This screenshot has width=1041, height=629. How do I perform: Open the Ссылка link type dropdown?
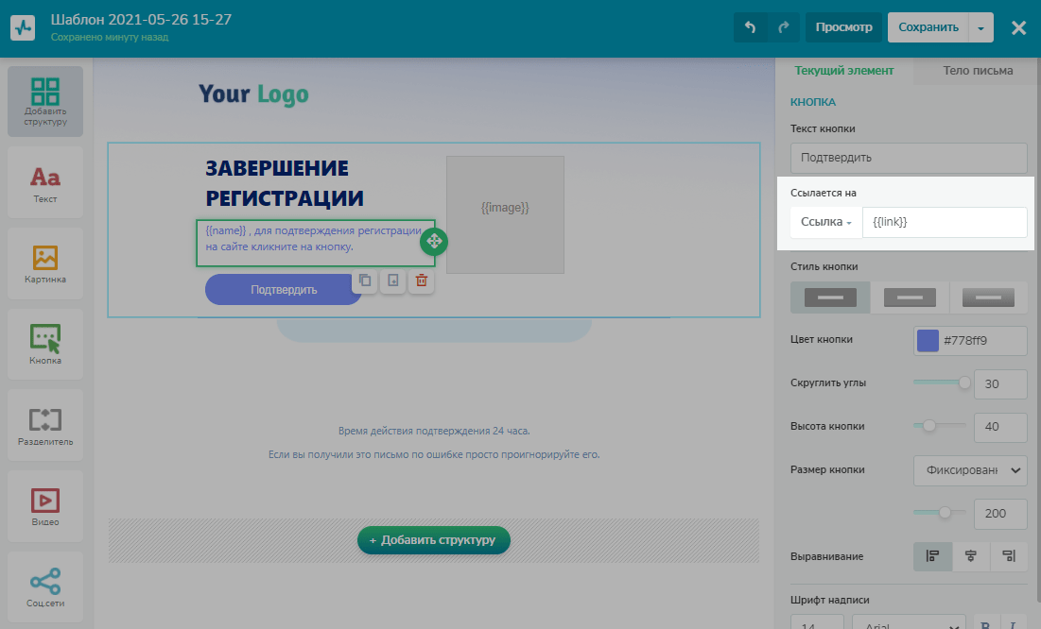(825, 222)
